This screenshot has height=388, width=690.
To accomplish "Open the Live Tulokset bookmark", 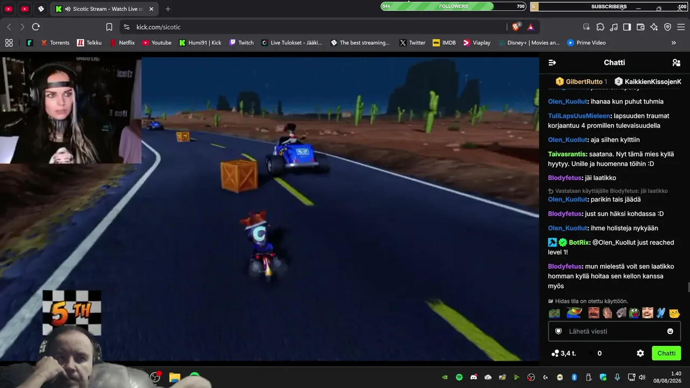I will 292,43.
